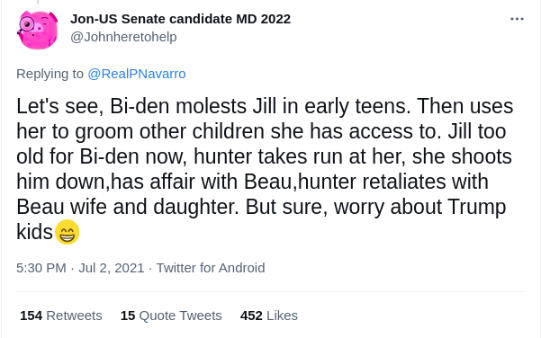This screenshot has height=338, width=541.
Task: Click the pink pig profile avatar
Action: click(x=38, y=30)
